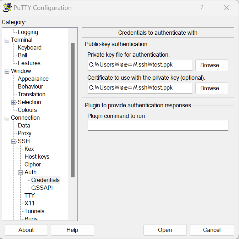239x239 pixels.
Task: Collapse the Connection tree node
Action: coord(7,118)
